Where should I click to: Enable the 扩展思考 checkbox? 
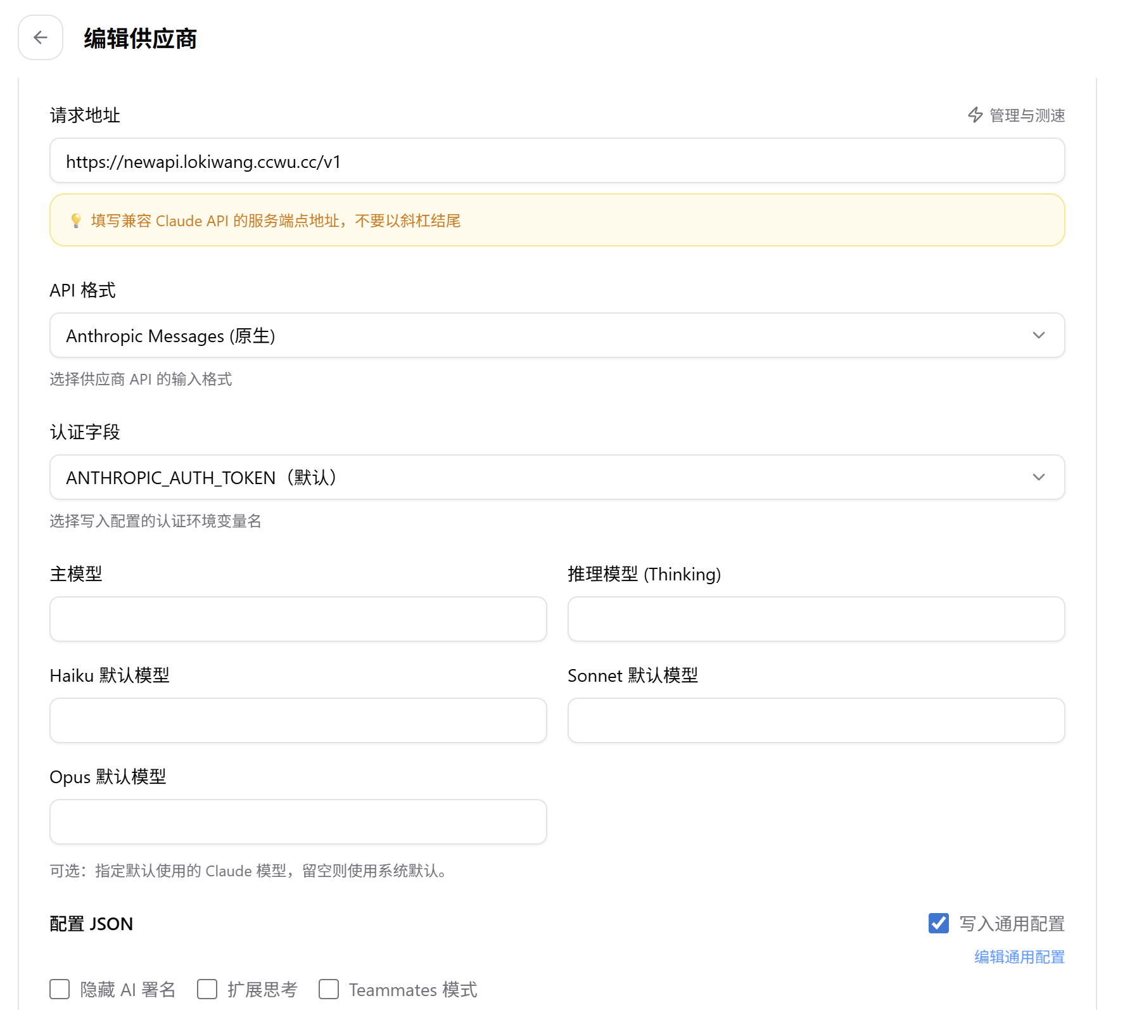207,989
